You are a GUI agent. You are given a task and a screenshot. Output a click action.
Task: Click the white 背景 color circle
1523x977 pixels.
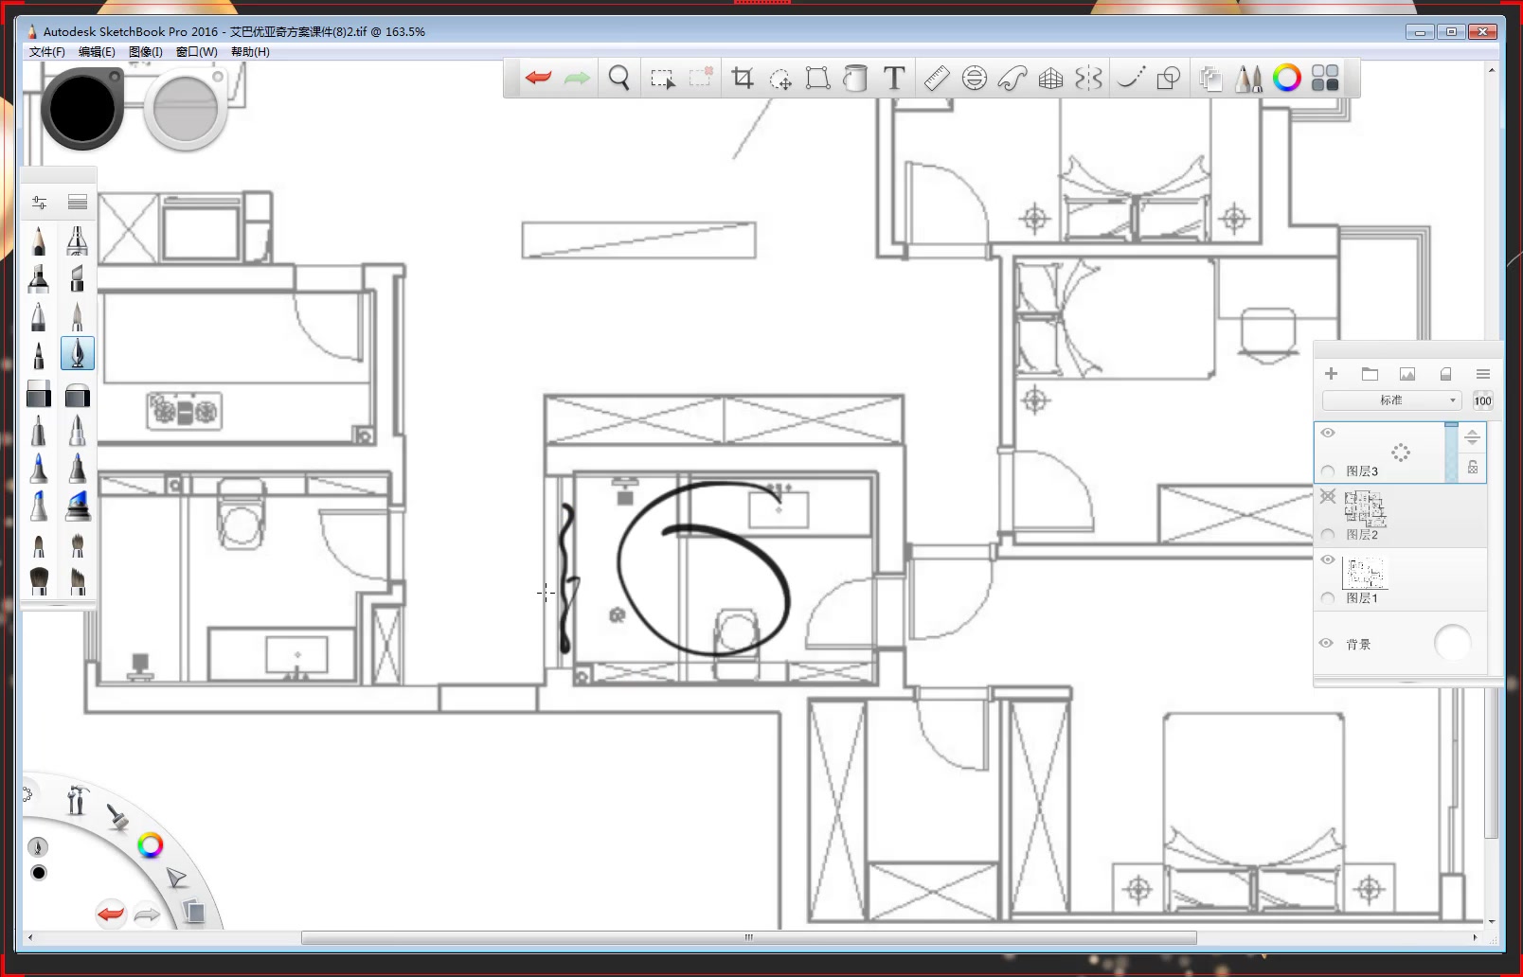click(1452, 644)
